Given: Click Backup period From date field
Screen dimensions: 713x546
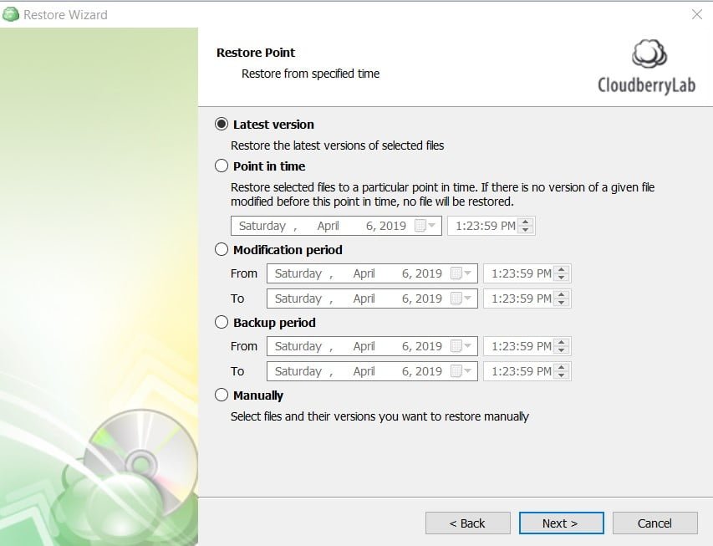Looking at the screenshot, I should (x=372, y=346).
